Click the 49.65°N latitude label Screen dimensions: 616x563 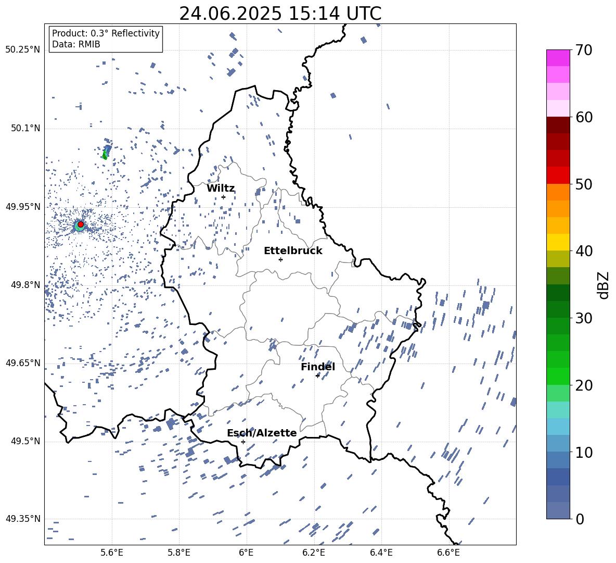[x=23, y=363]
